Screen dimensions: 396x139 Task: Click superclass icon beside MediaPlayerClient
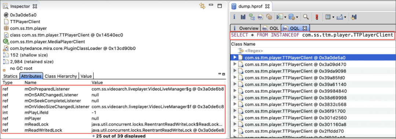[6, 42]
